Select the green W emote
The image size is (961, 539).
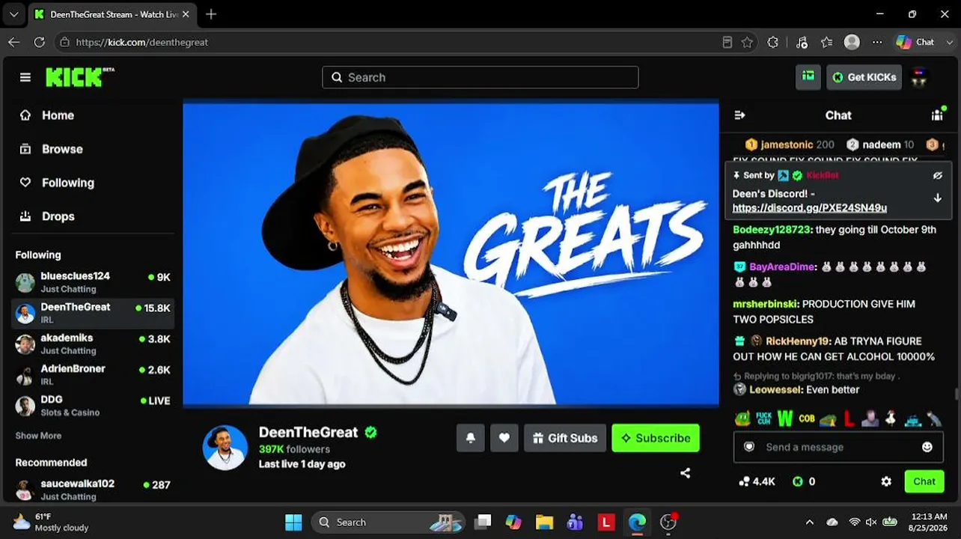tap(784, 418)
